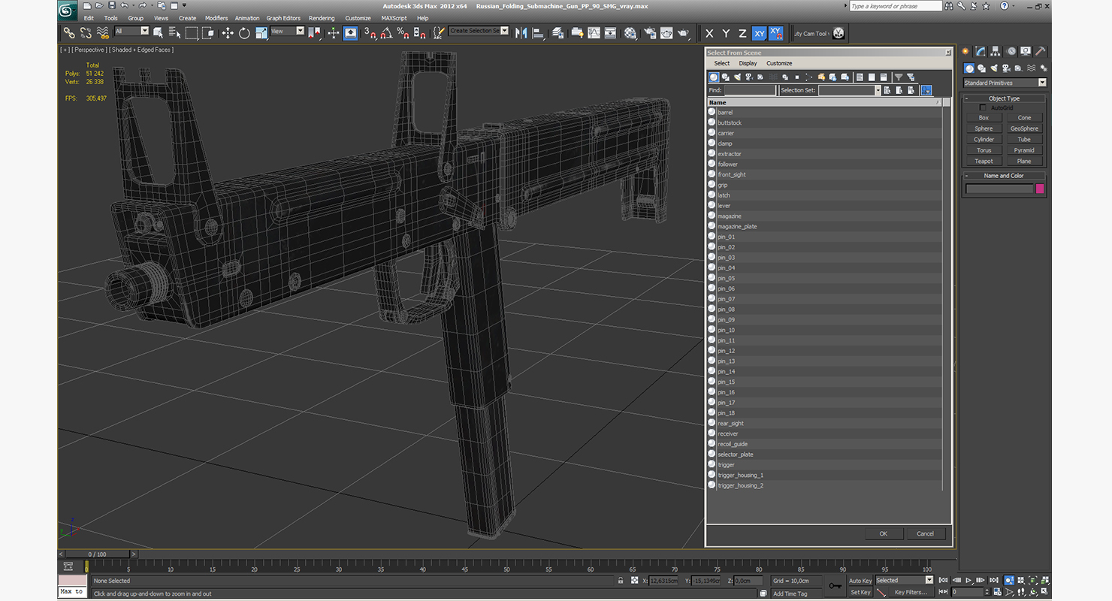Screen dimensions: 1112x601
Task: Open the Select by Name tool
Action: click(x=174, y=33)
